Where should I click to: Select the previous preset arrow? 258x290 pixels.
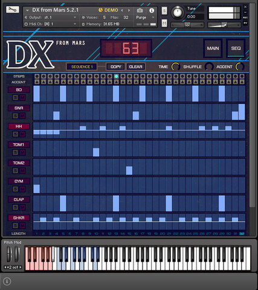click(x=122, y=10)
